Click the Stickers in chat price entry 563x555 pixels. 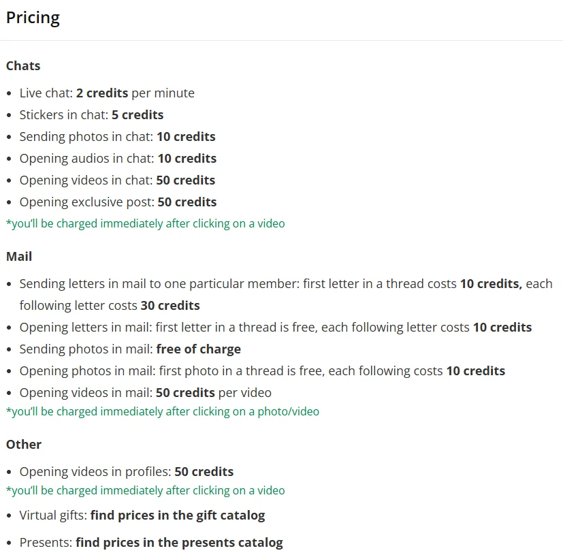point(91,115)
